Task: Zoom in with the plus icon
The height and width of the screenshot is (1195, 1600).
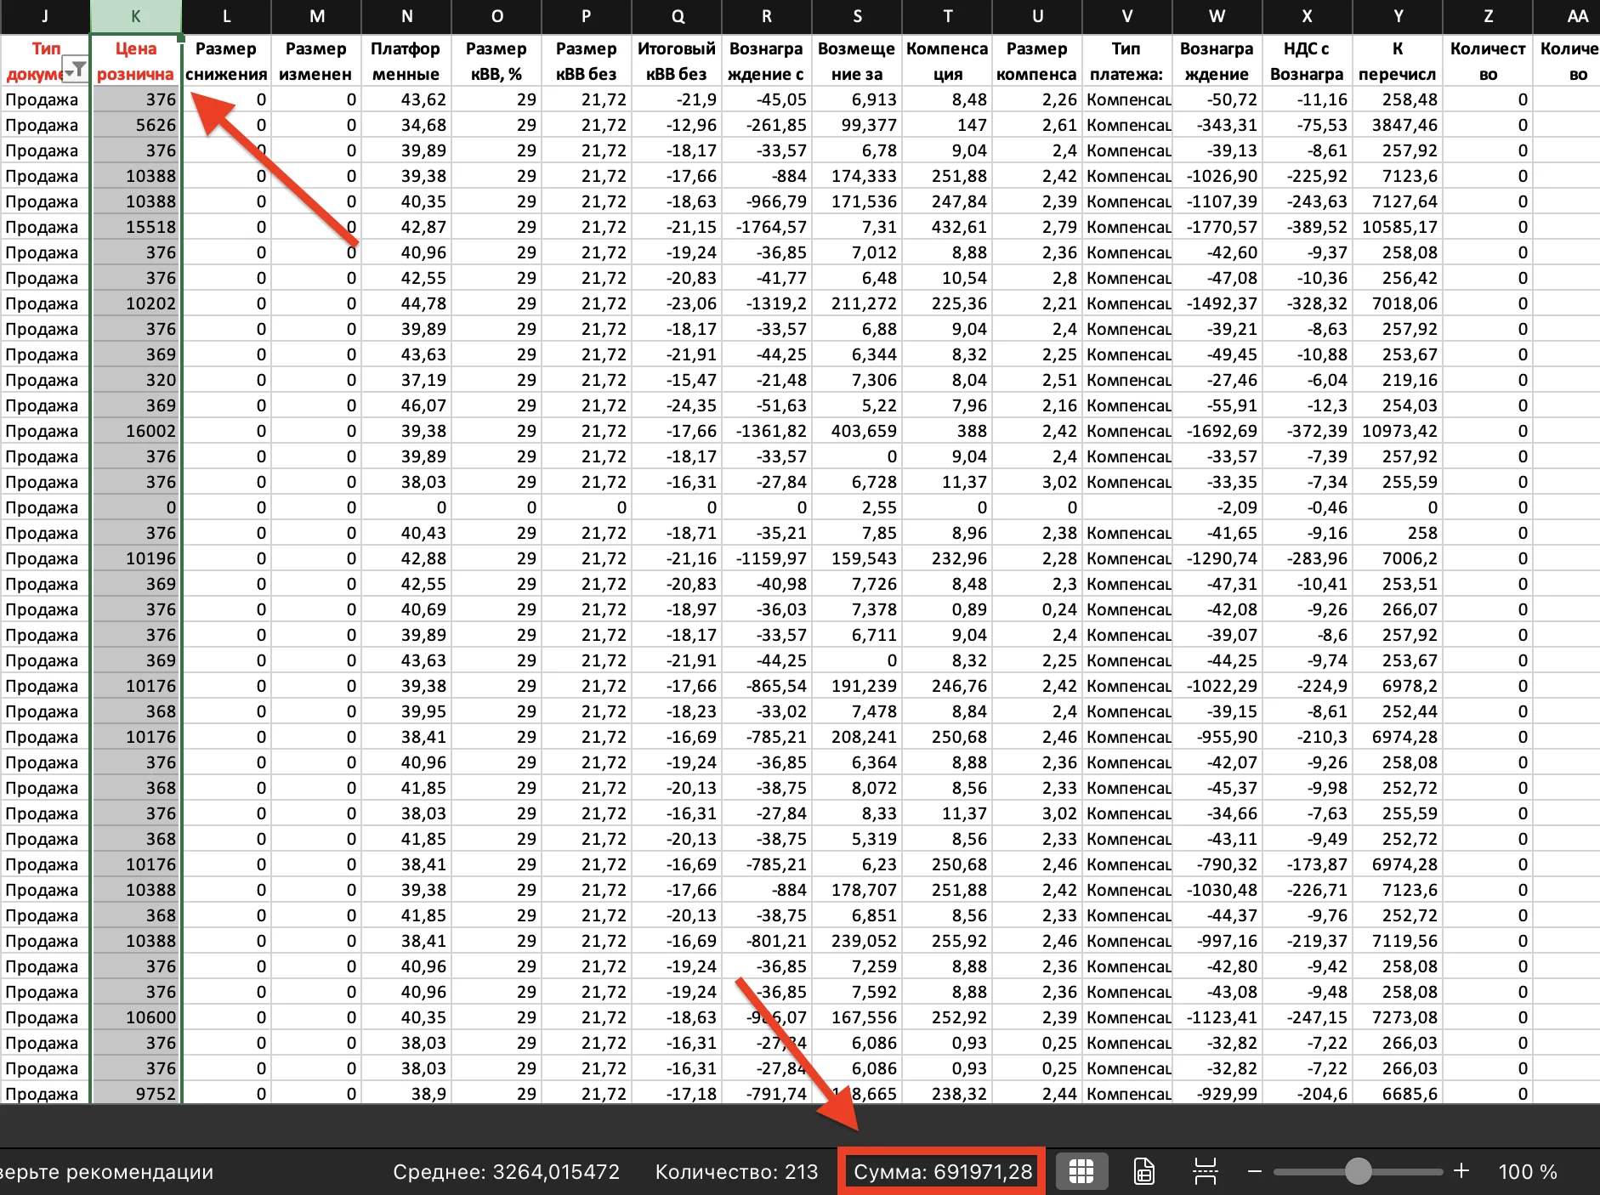Action: 1461,1171
